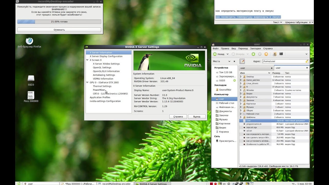Click the en keyboard layout indicator
The image size is (329, 185).
[x=224, y=184]
